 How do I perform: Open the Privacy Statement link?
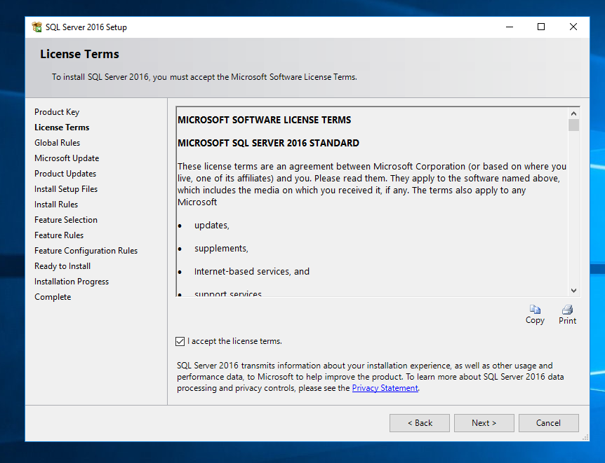pyautogui.click(x=385, y=388)
